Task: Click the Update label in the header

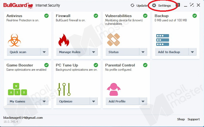Action: (x=142, y=6)
